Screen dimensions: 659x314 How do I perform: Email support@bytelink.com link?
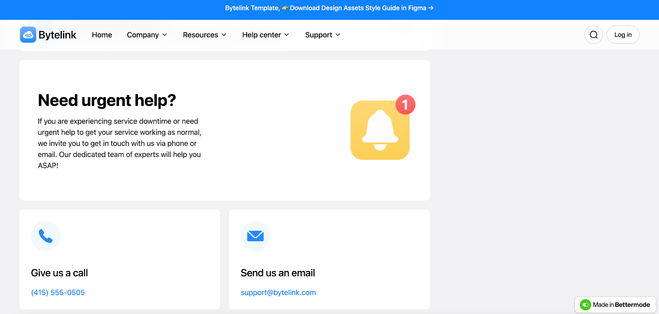point(278,293)
